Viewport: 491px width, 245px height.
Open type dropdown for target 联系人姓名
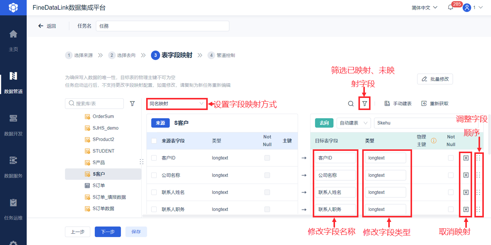(386, 192)
